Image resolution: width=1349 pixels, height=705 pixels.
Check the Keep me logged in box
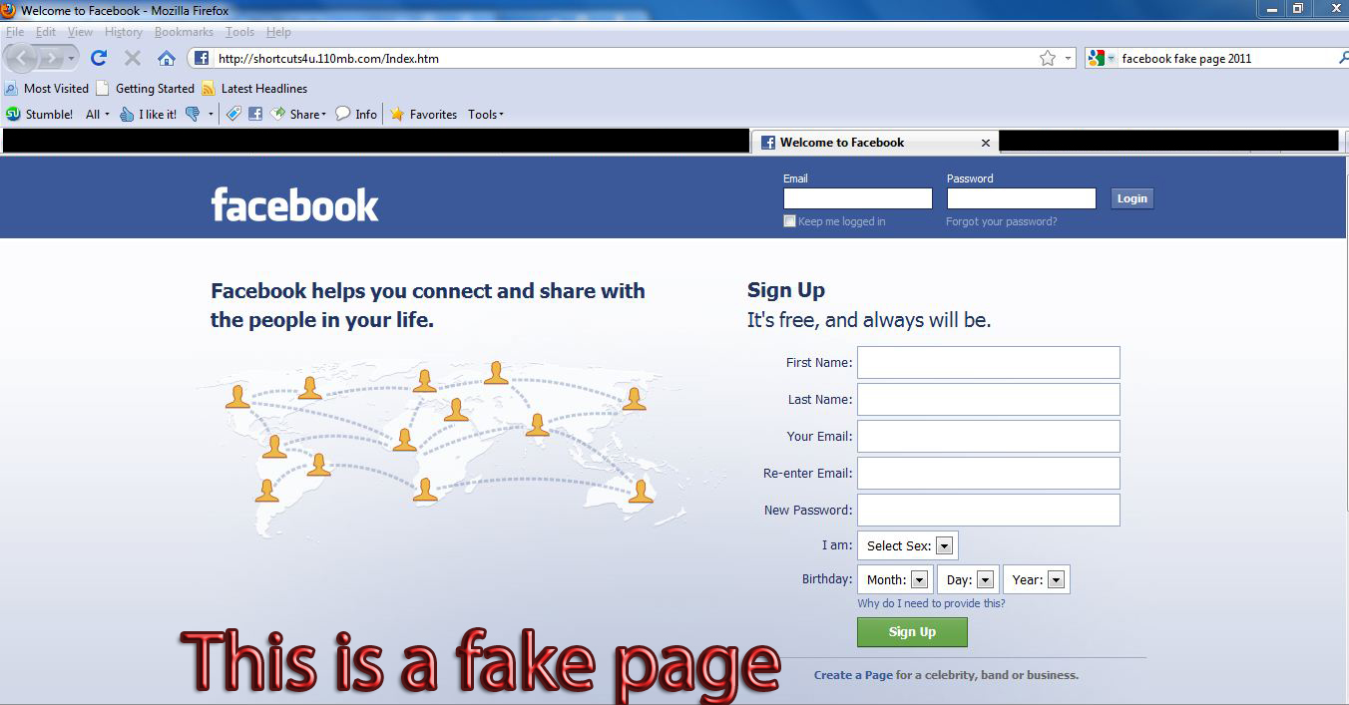789,221
